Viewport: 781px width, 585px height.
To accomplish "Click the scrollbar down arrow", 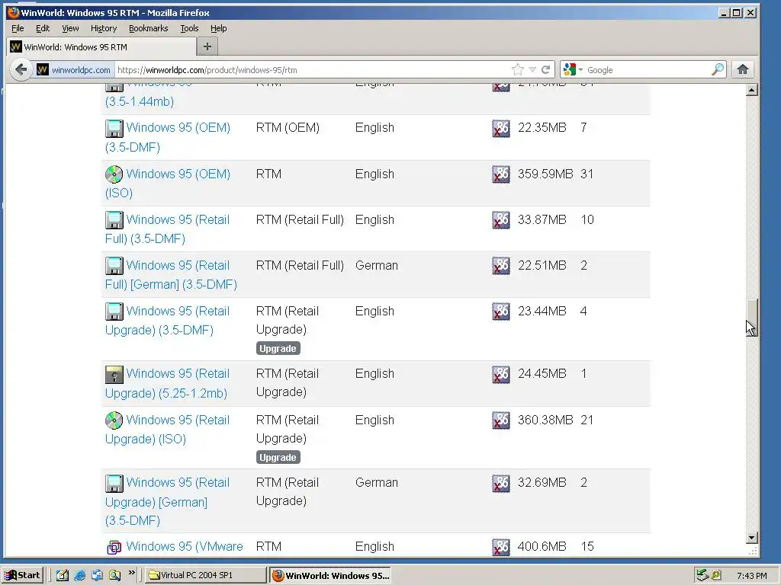I will (x=751, y=537).
